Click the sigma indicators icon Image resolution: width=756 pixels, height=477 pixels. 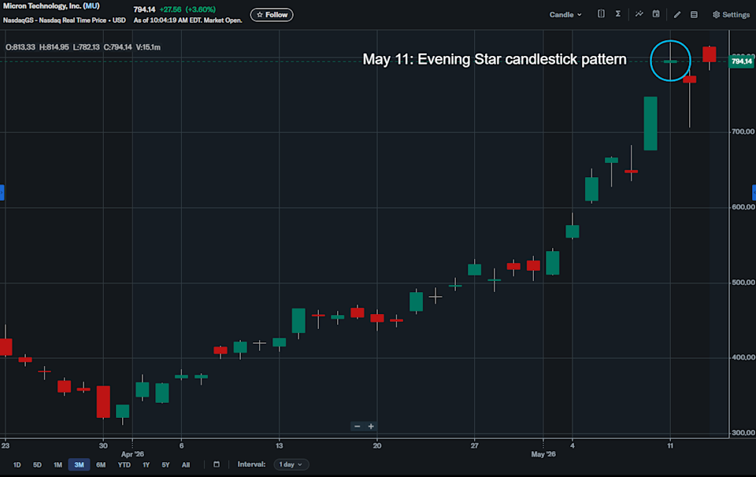coord(617,14)
